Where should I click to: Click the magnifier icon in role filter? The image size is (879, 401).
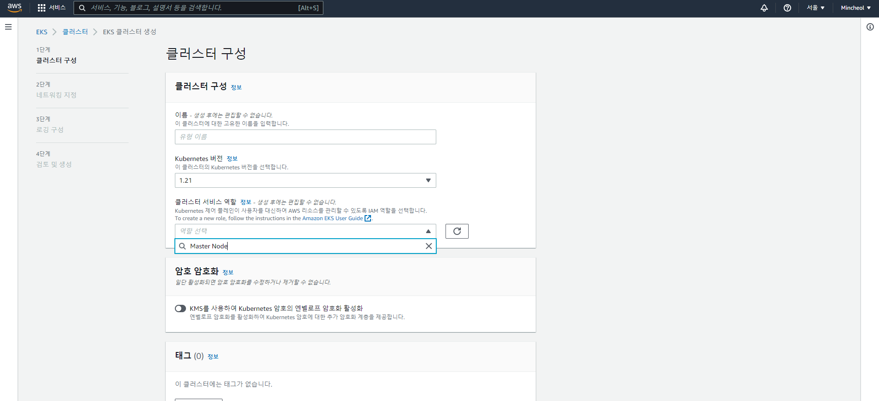point(182,246)
